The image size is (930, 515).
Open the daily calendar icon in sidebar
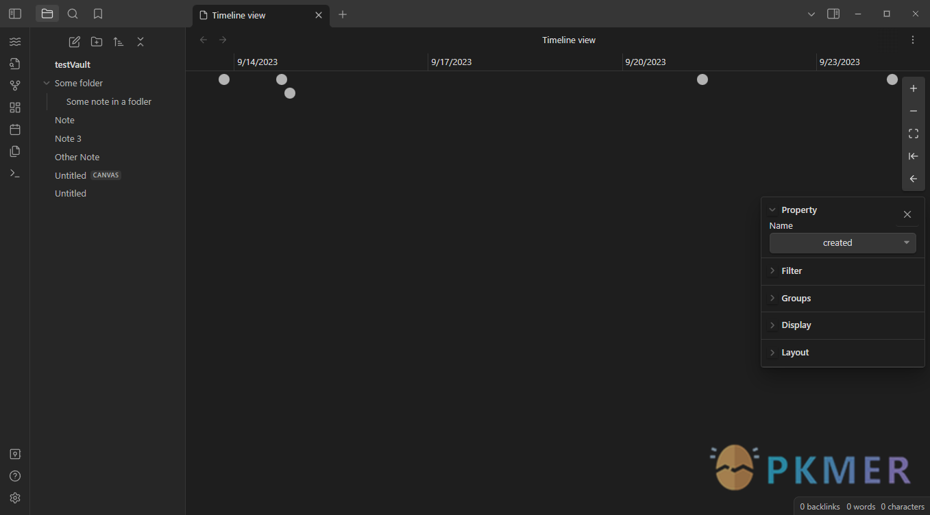pyautogui.click(x=14, y=129)
